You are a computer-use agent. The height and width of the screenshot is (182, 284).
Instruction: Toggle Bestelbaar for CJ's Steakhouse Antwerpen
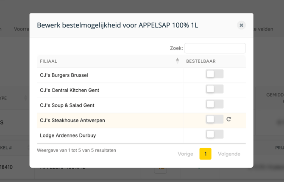point(214,119)
